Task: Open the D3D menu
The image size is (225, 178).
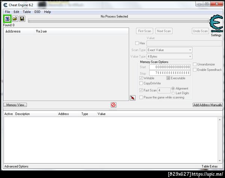Action: pos(37,12)
